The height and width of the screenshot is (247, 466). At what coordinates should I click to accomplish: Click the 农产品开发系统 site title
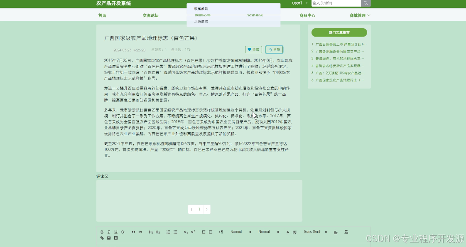tap(113, 3)
